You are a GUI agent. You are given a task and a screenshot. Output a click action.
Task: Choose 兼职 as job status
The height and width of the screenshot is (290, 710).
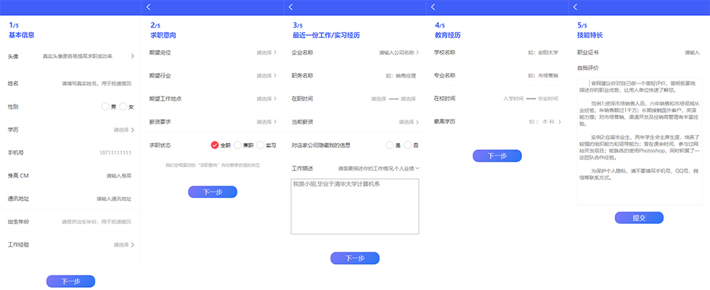point(238,145)
